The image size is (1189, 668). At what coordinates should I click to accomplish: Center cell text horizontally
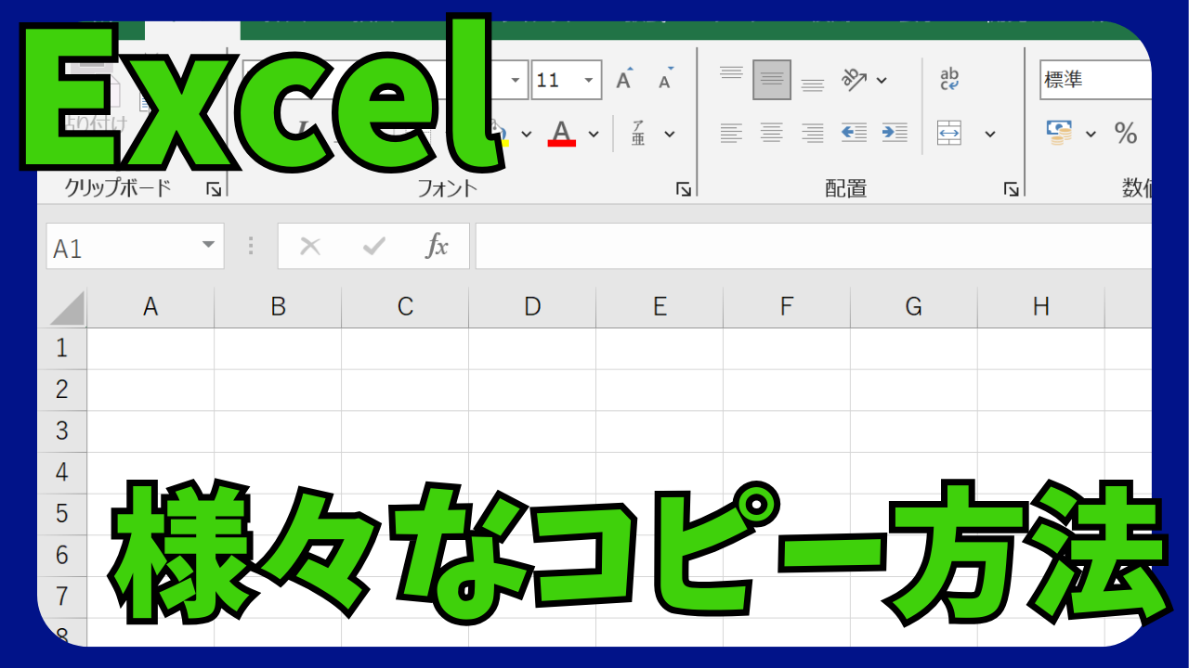772,134
